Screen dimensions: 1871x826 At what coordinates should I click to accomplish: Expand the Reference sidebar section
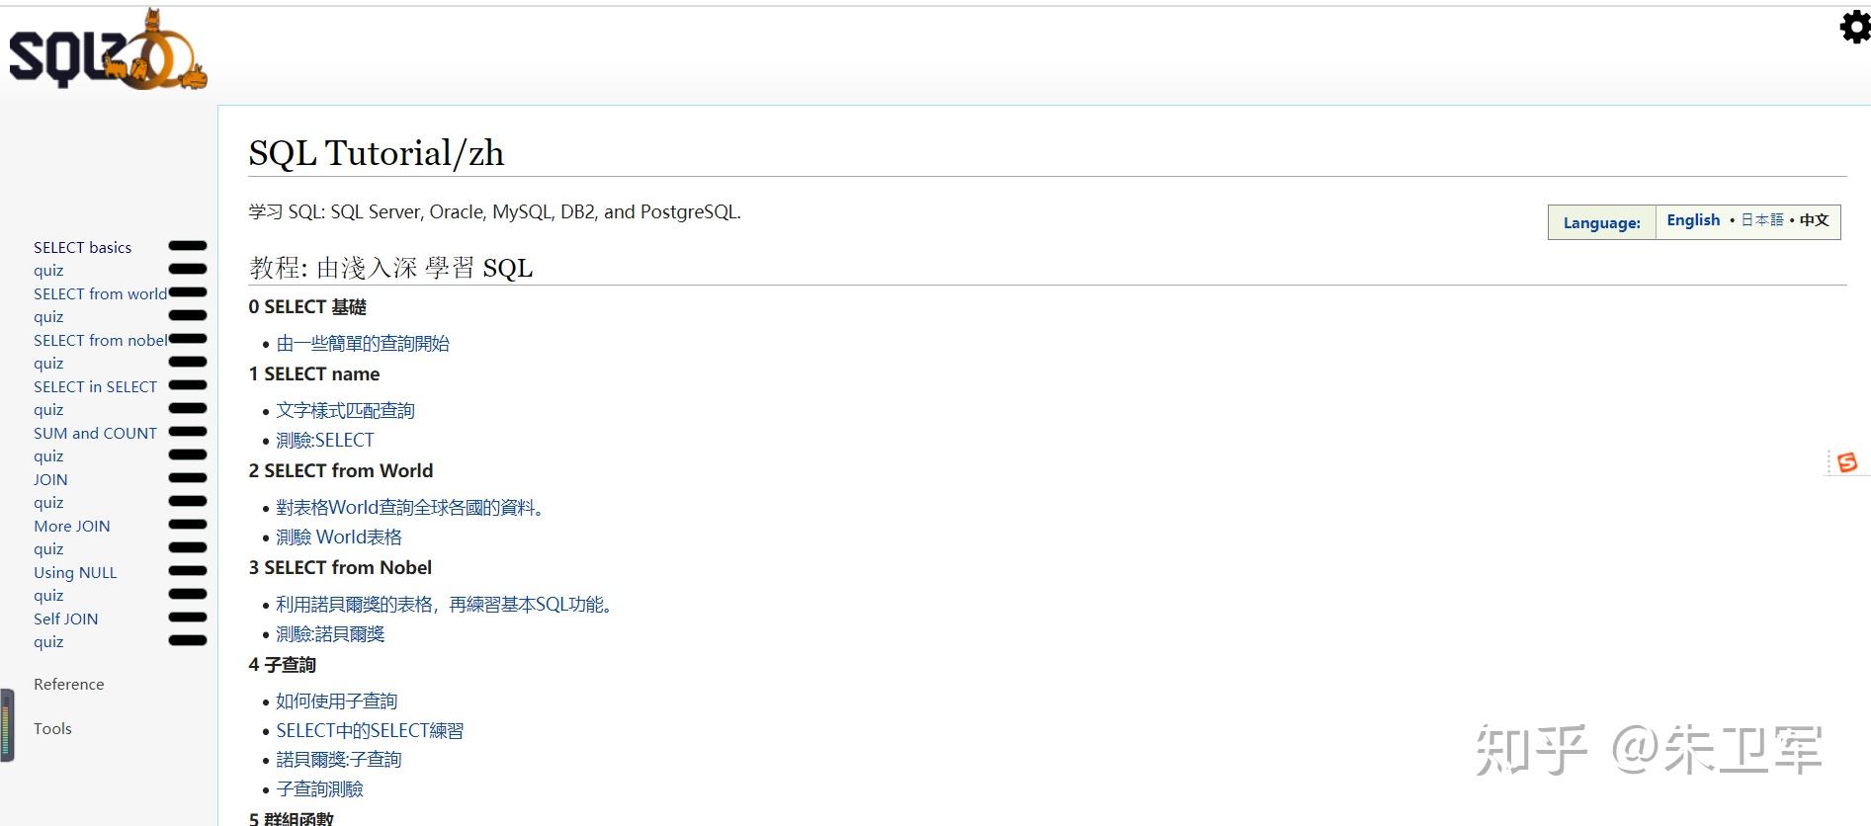[x=68, y=684]
